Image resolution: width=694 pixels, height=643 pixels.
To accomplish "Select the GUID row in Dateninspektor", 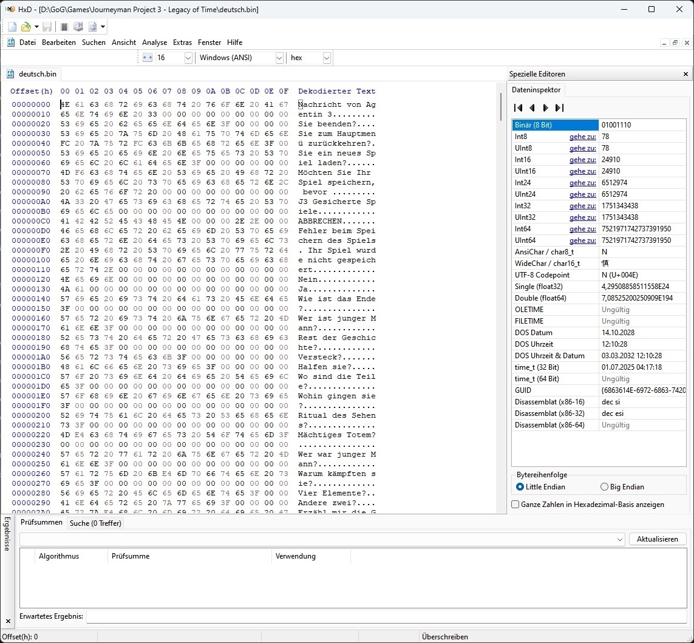I will pyautogui.click(x=599, y=390).
